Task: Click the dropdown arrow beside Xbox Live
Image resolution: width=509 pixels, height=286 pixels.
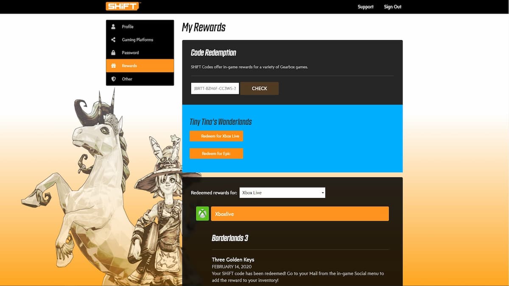Action: point(322,193)
